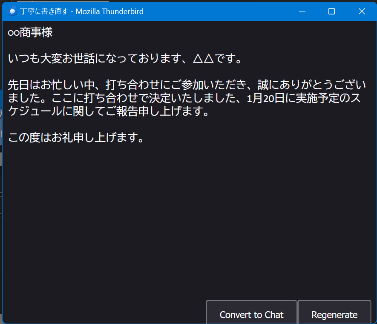Click the greeting line oo商事様
The image size is (377, 324).
point(30,32)
